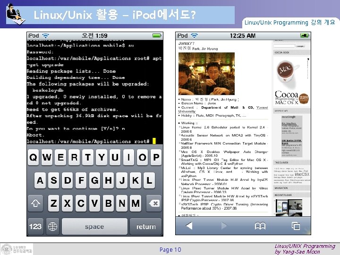Screen dimensions: 340x255
Task: Tap the backspace delete key
Action: [x=154, y=203]
